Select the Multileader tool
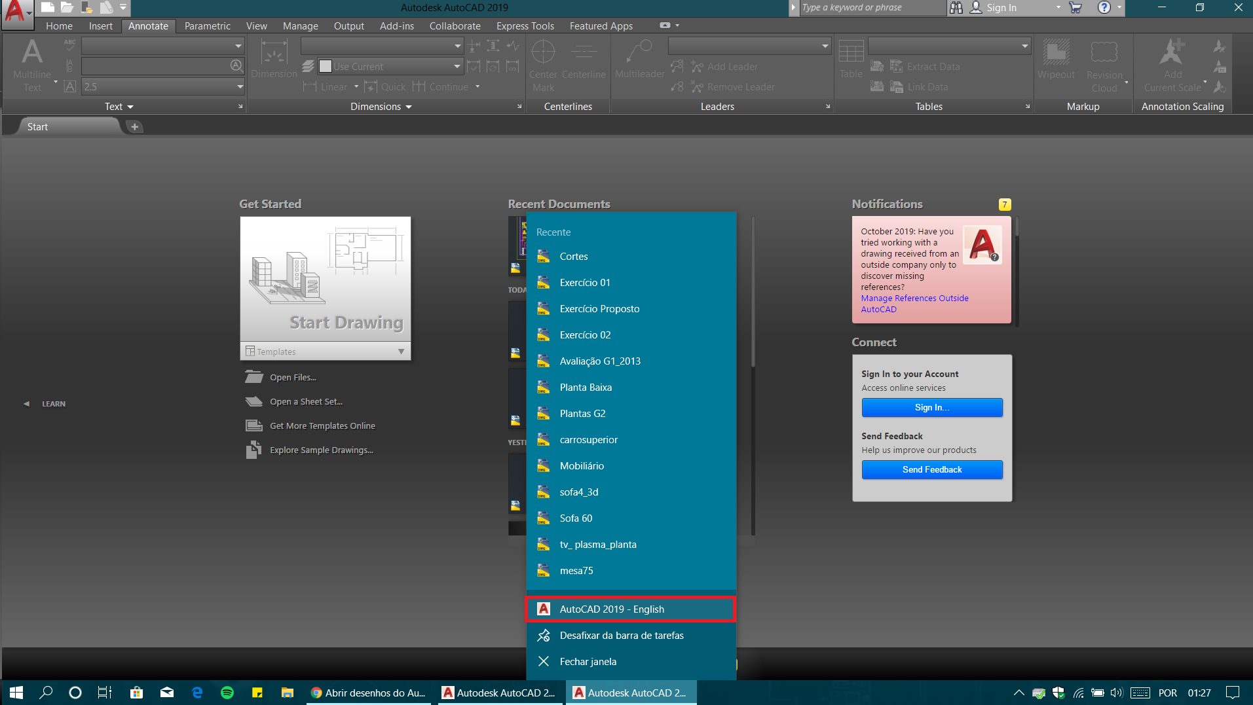The image size is (1253, 705). (x=639, y=59)
